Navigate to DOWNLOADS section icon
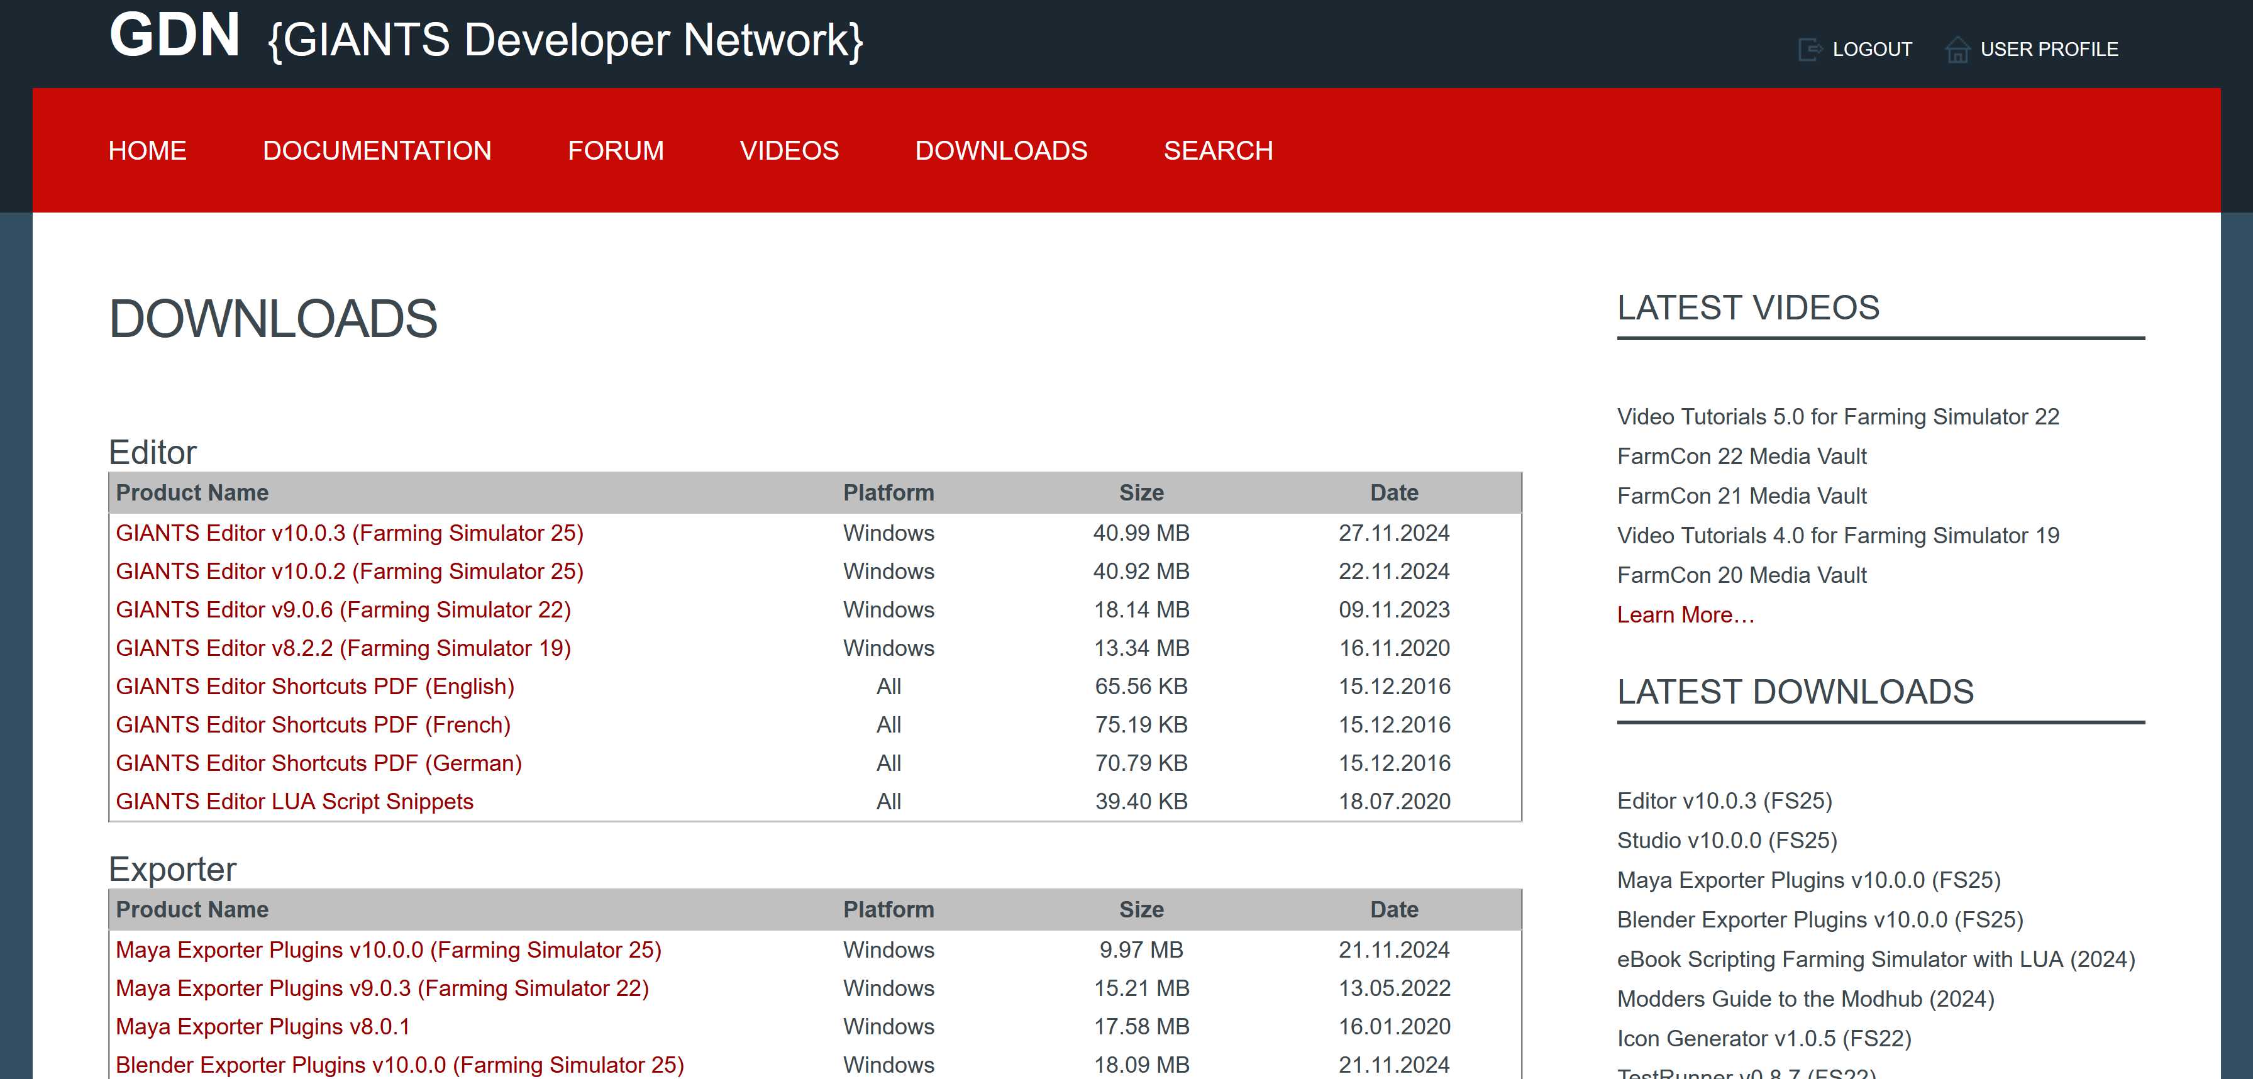 click(x=1002, y=150)
